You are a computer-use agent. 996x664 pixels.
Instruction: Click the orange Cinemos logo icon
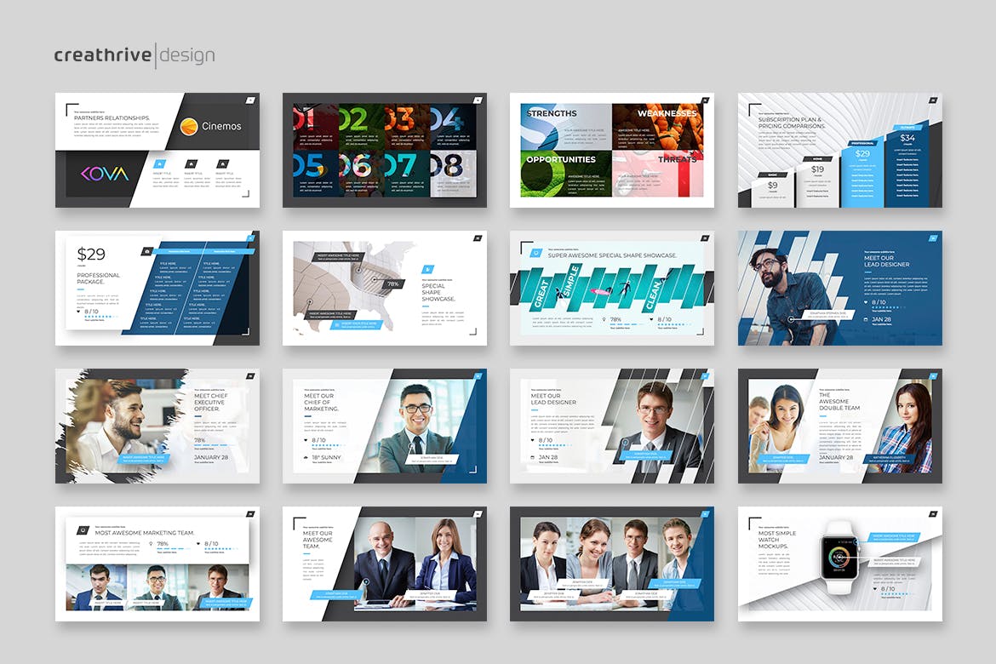[x=189, y=126]
